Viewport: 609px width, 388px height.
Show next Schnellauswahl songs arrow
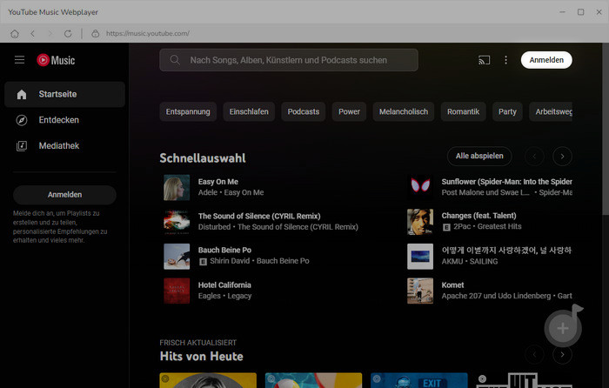point(562,157)
